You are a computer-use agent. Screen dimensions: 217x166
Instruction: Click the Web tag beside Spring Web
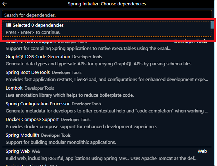click(x=36, y=151)
